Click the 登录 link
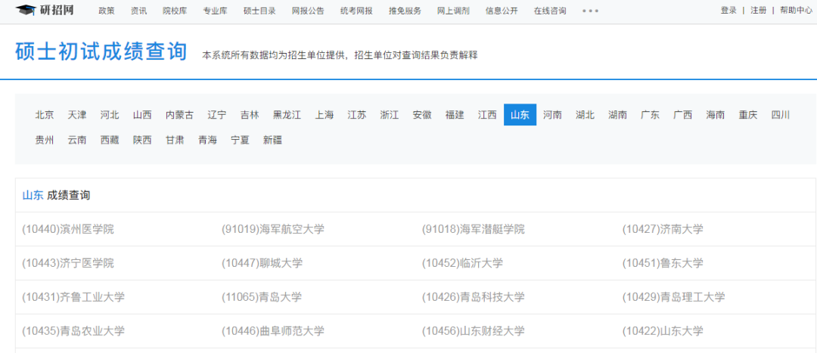This screenshot has height=353, width=817. pyautogui.click(x=728, y=11)
